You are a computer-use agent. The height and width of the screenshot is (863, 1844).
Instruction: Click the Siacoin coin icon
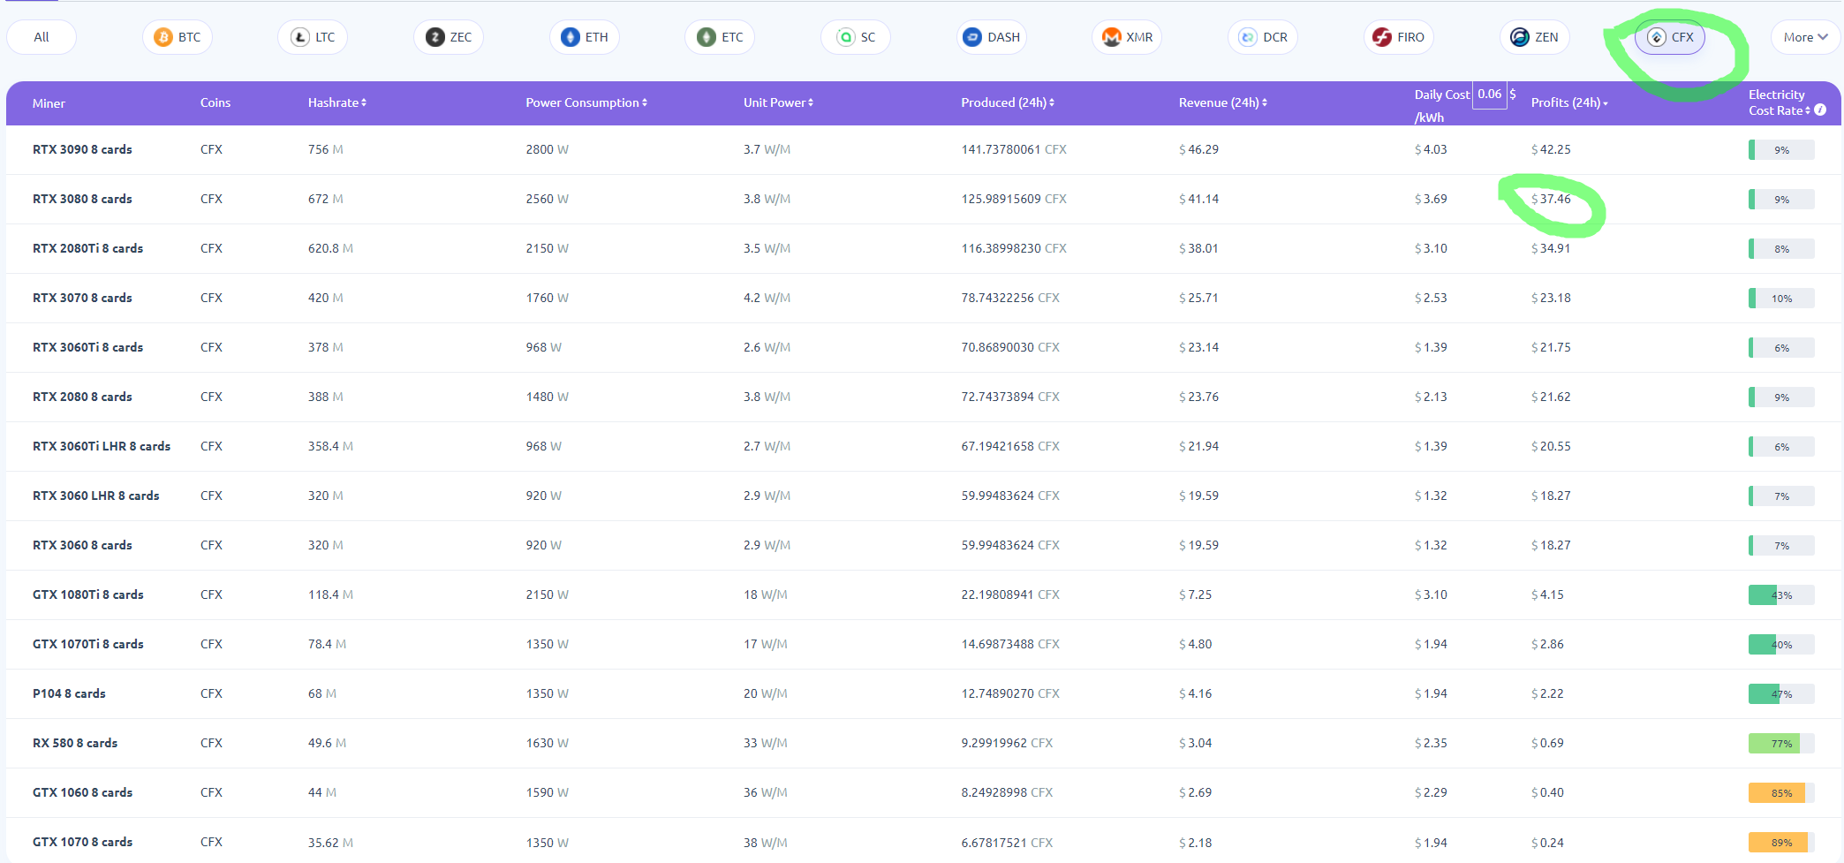tap(846, 37)
